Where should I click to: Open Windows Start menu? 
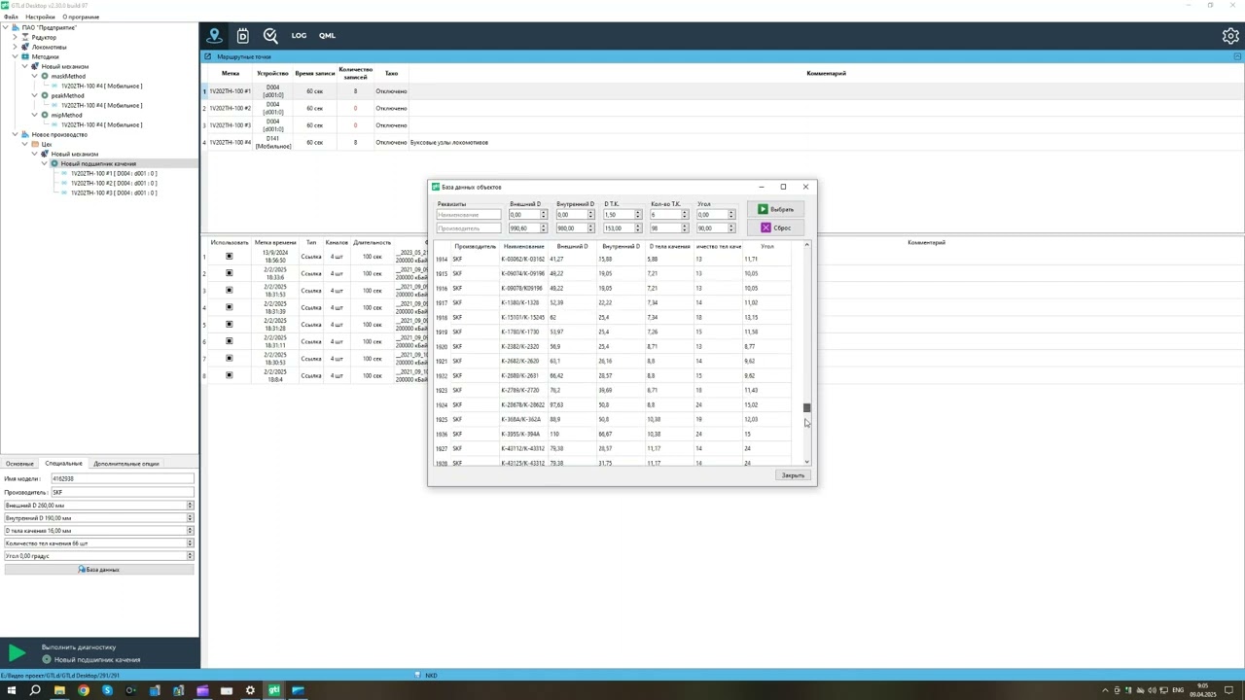(x=10, y=690)
